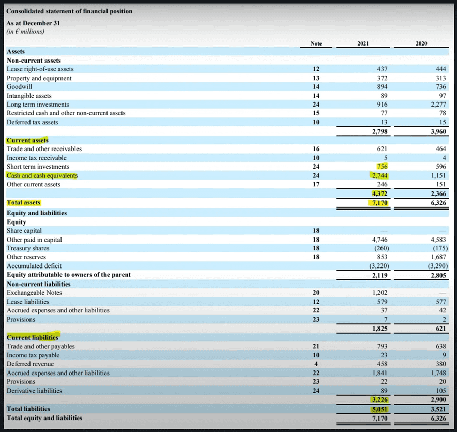
Task: Click the 2021 column header
Action: pos(363,43)
